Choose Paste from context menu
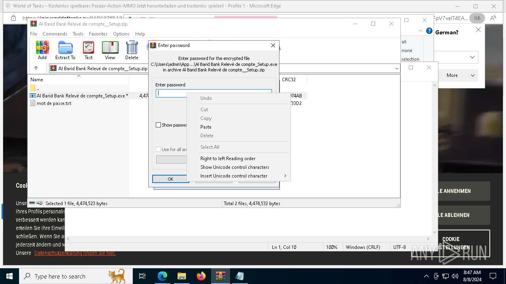The image size is (506, 284). pyautogui.click(x=238, y=127)
